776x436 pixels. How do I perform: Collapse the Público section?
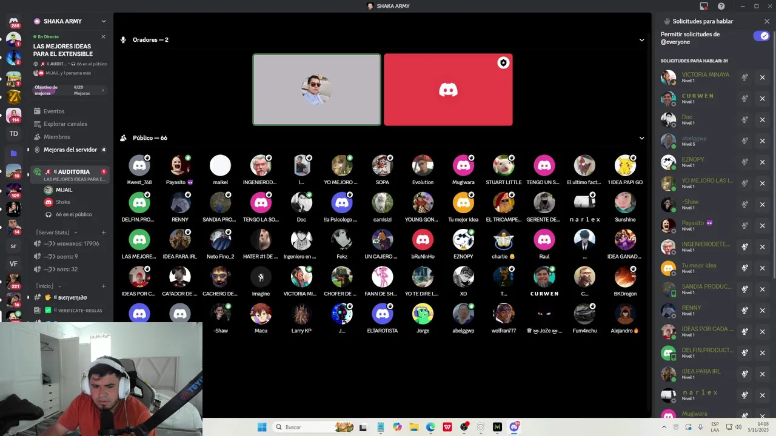pyautogui.click(x=641, y=138)
